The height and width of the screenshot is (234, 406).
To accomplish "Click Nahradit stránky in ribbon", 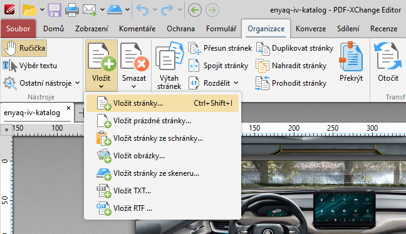I will 291,66.
